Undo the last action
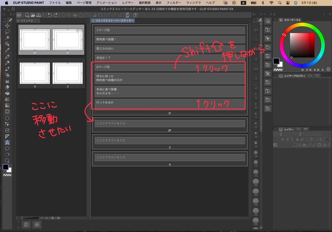The height and width of the screenshot is (232, 332). point(49,15)
